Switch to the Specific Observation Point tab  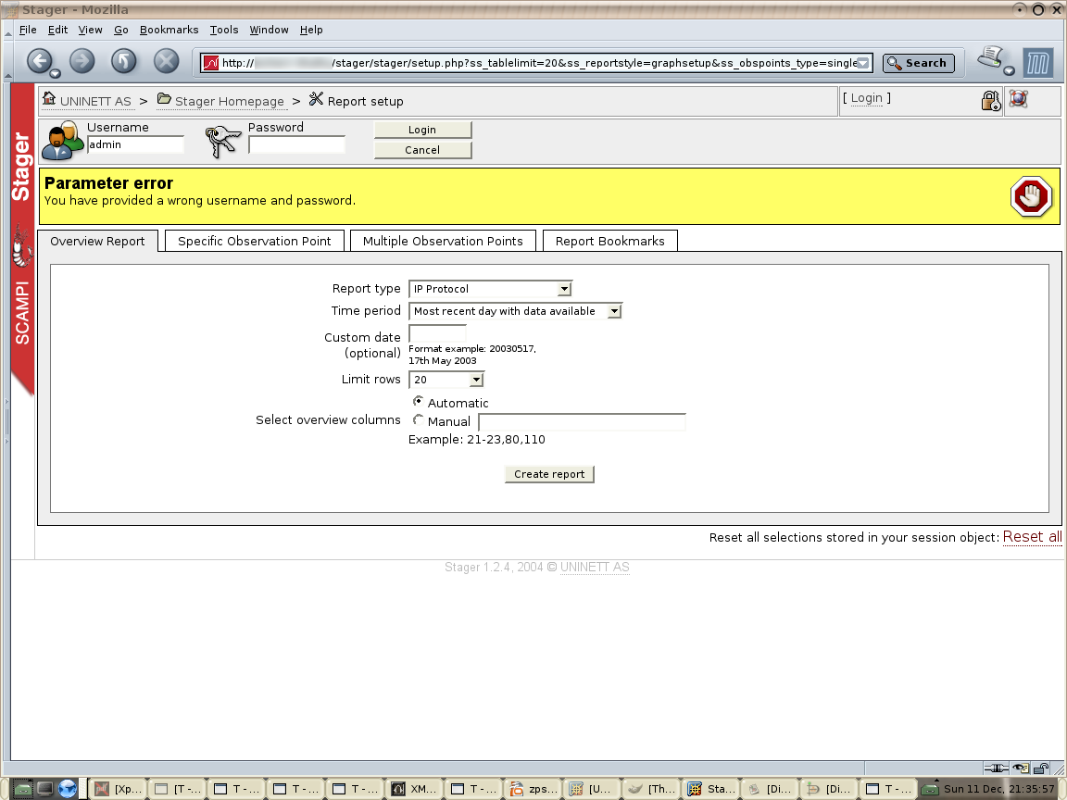pyautogui.click(x=255, y=241)
